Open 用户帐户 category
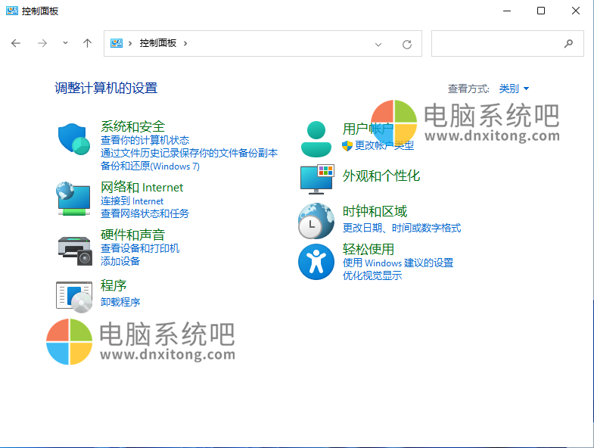The width and height of the screenshot is (594, 448). (x=368, y=129)
